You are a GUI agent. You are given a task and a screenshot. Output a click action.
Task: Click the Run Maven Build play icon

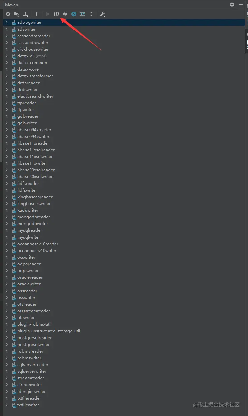click(48, 14)
